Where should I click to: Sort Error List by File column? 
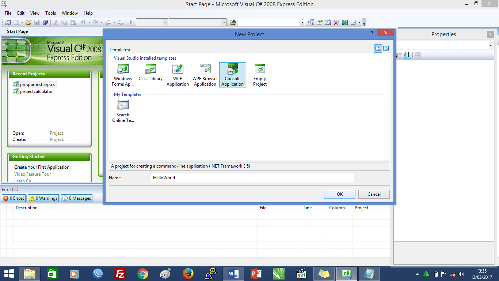[279, 208]
